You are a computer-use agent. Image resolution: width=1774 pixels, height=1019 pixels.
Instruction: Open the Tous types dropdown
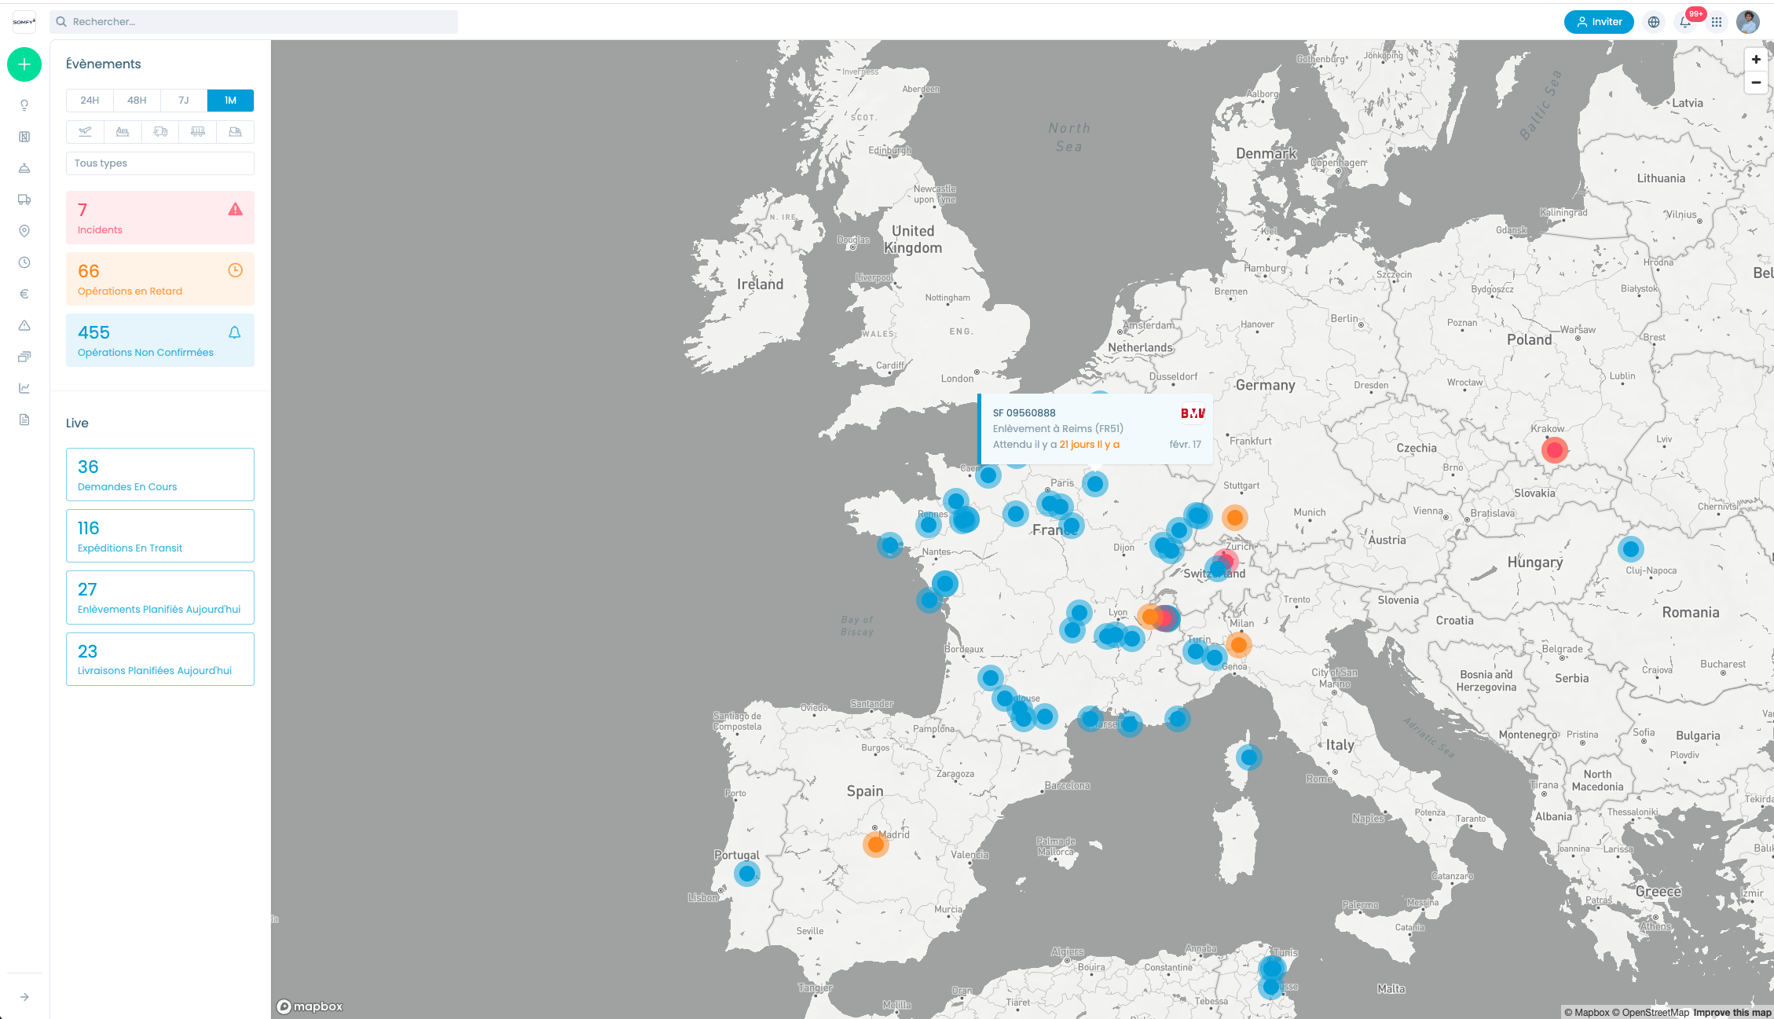(x=160, y=163)
